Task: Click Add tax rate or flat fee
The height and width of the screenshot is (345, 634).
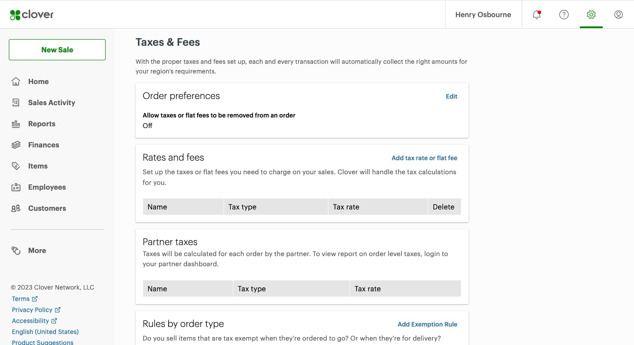Action: tap(424, 158)
